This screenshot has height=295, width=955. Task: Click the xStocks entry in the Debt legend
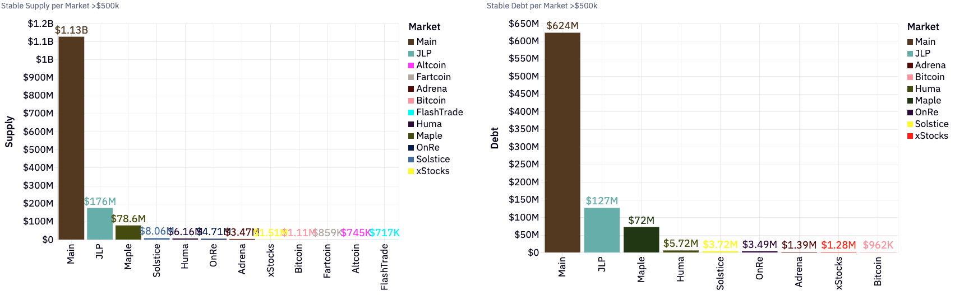click(x=931, y=136)
